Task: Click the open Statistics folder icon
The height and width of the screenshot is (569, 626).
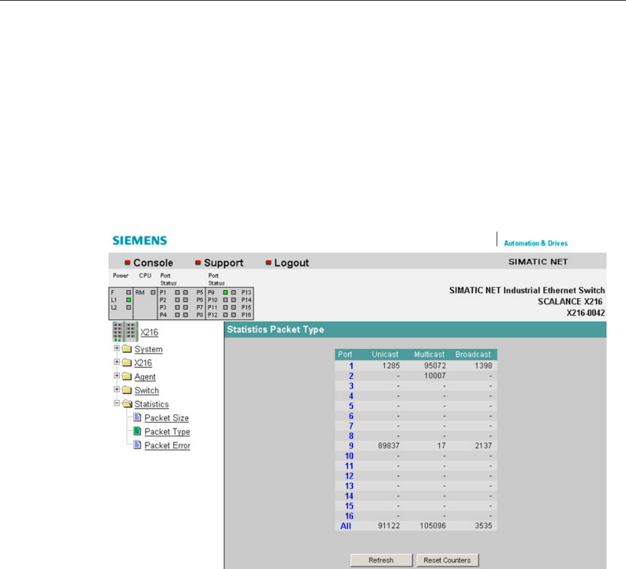Action: tap(127, 403)
